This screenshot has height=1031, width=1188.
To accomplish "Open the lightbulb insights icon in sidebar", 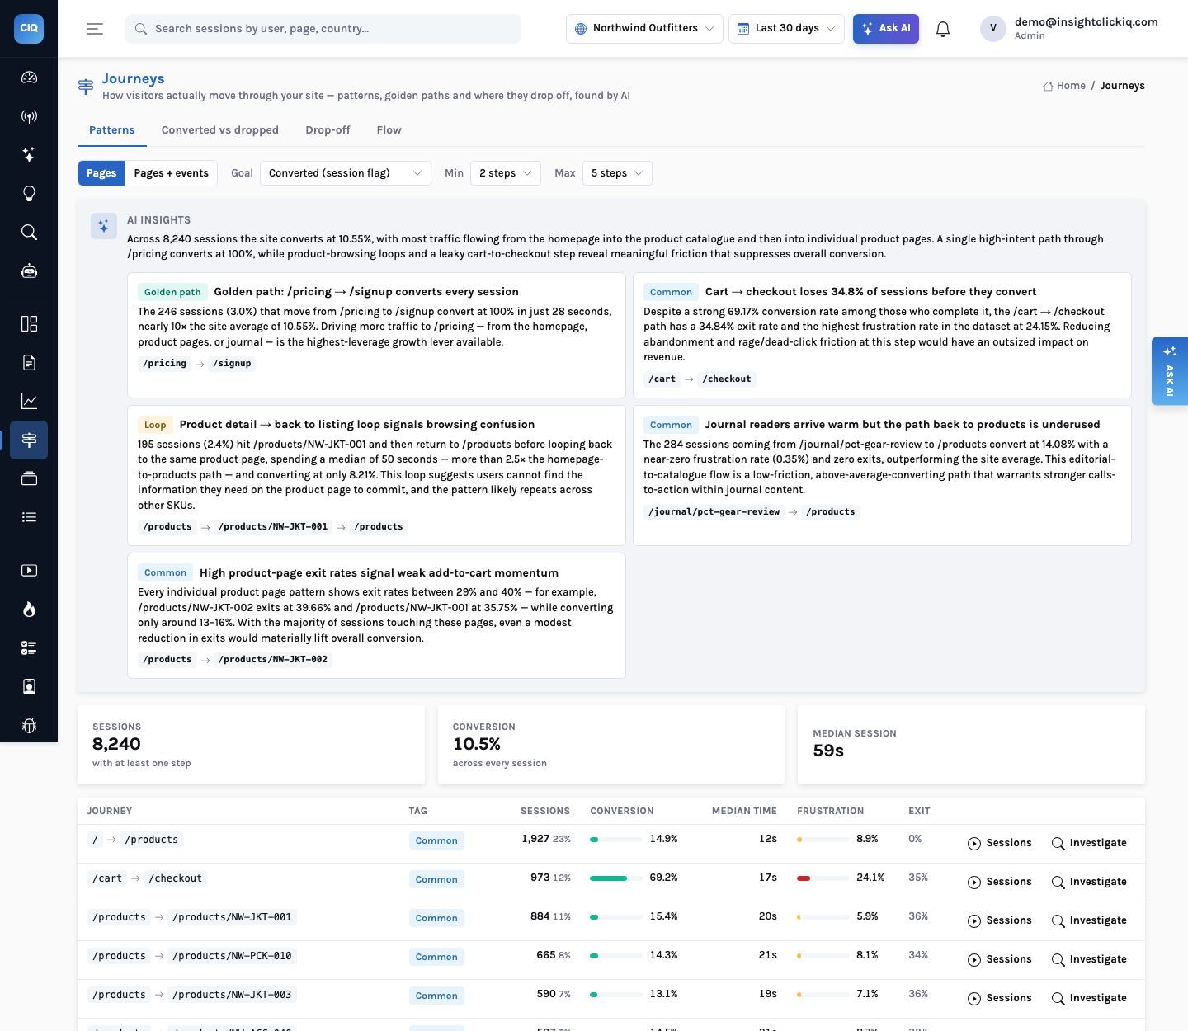I will coord(29,194).
